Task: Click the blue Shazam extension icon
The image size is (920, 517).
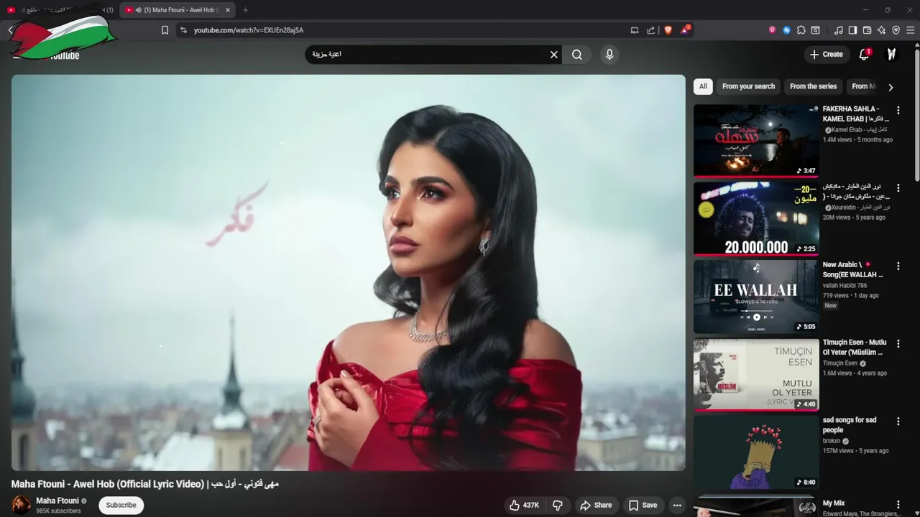Action: [786, 30]
